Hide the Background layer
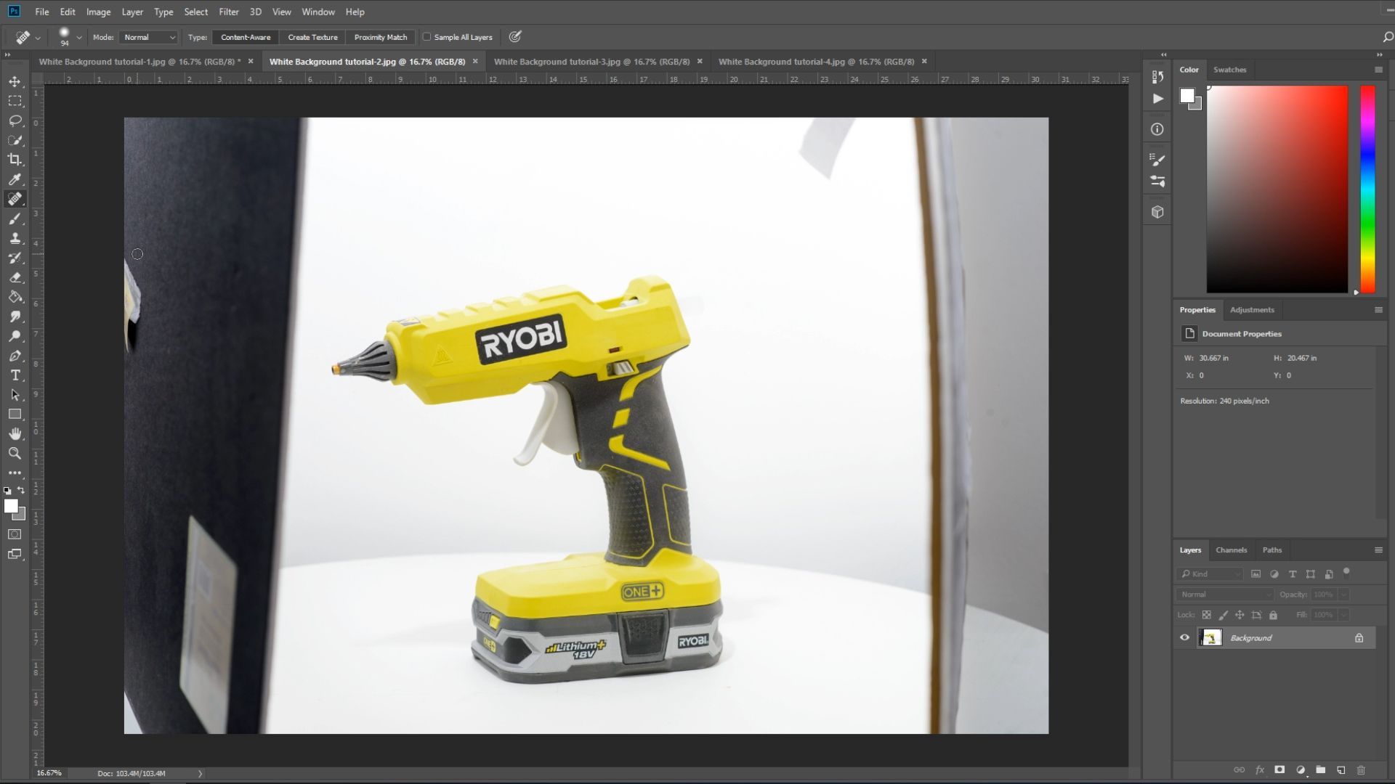The height and width of the screenshot is (784, 1395). click(x=1184, y=637)
